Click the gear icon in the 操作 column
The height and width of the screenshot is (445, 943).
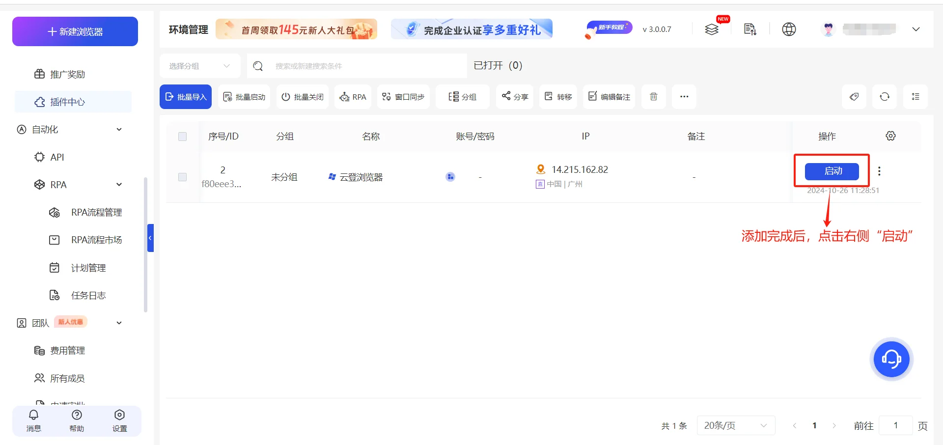pyautogui.click(x=890, y=136)
